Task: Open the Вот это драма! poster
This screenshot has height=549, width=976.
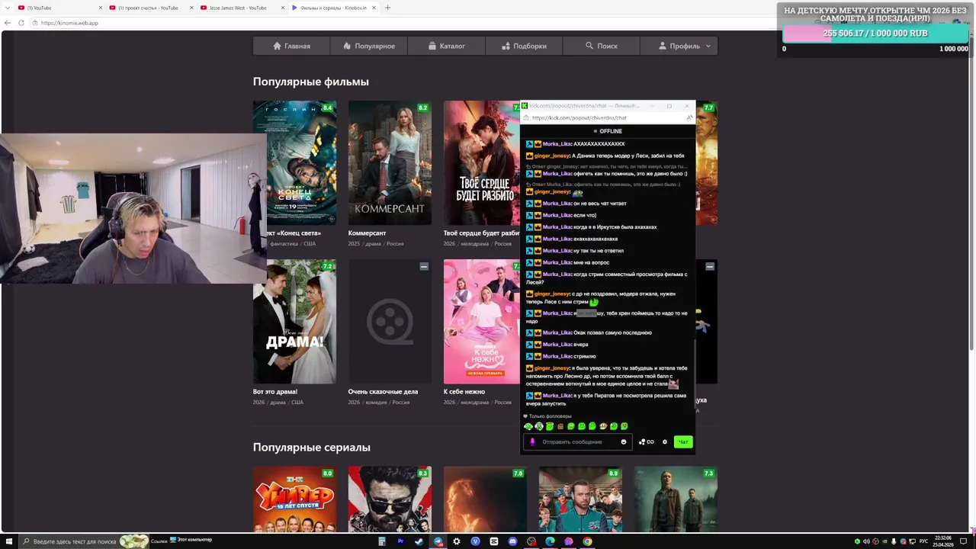Action: (294, 321)
